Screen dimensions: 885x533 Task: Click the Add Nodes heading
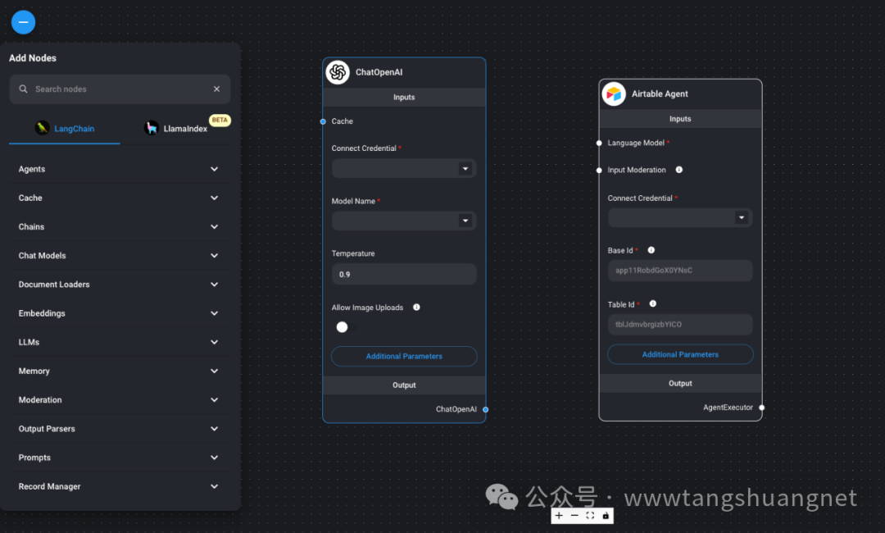click(x=33, y=58)
